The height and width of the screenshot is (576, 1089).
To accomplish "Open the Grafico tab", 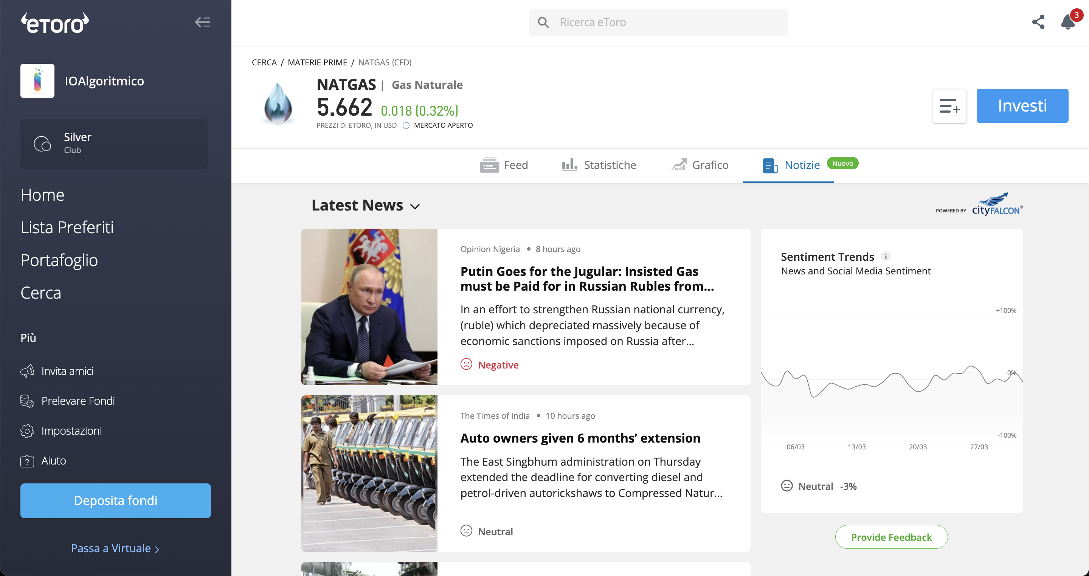I will 700,165.
